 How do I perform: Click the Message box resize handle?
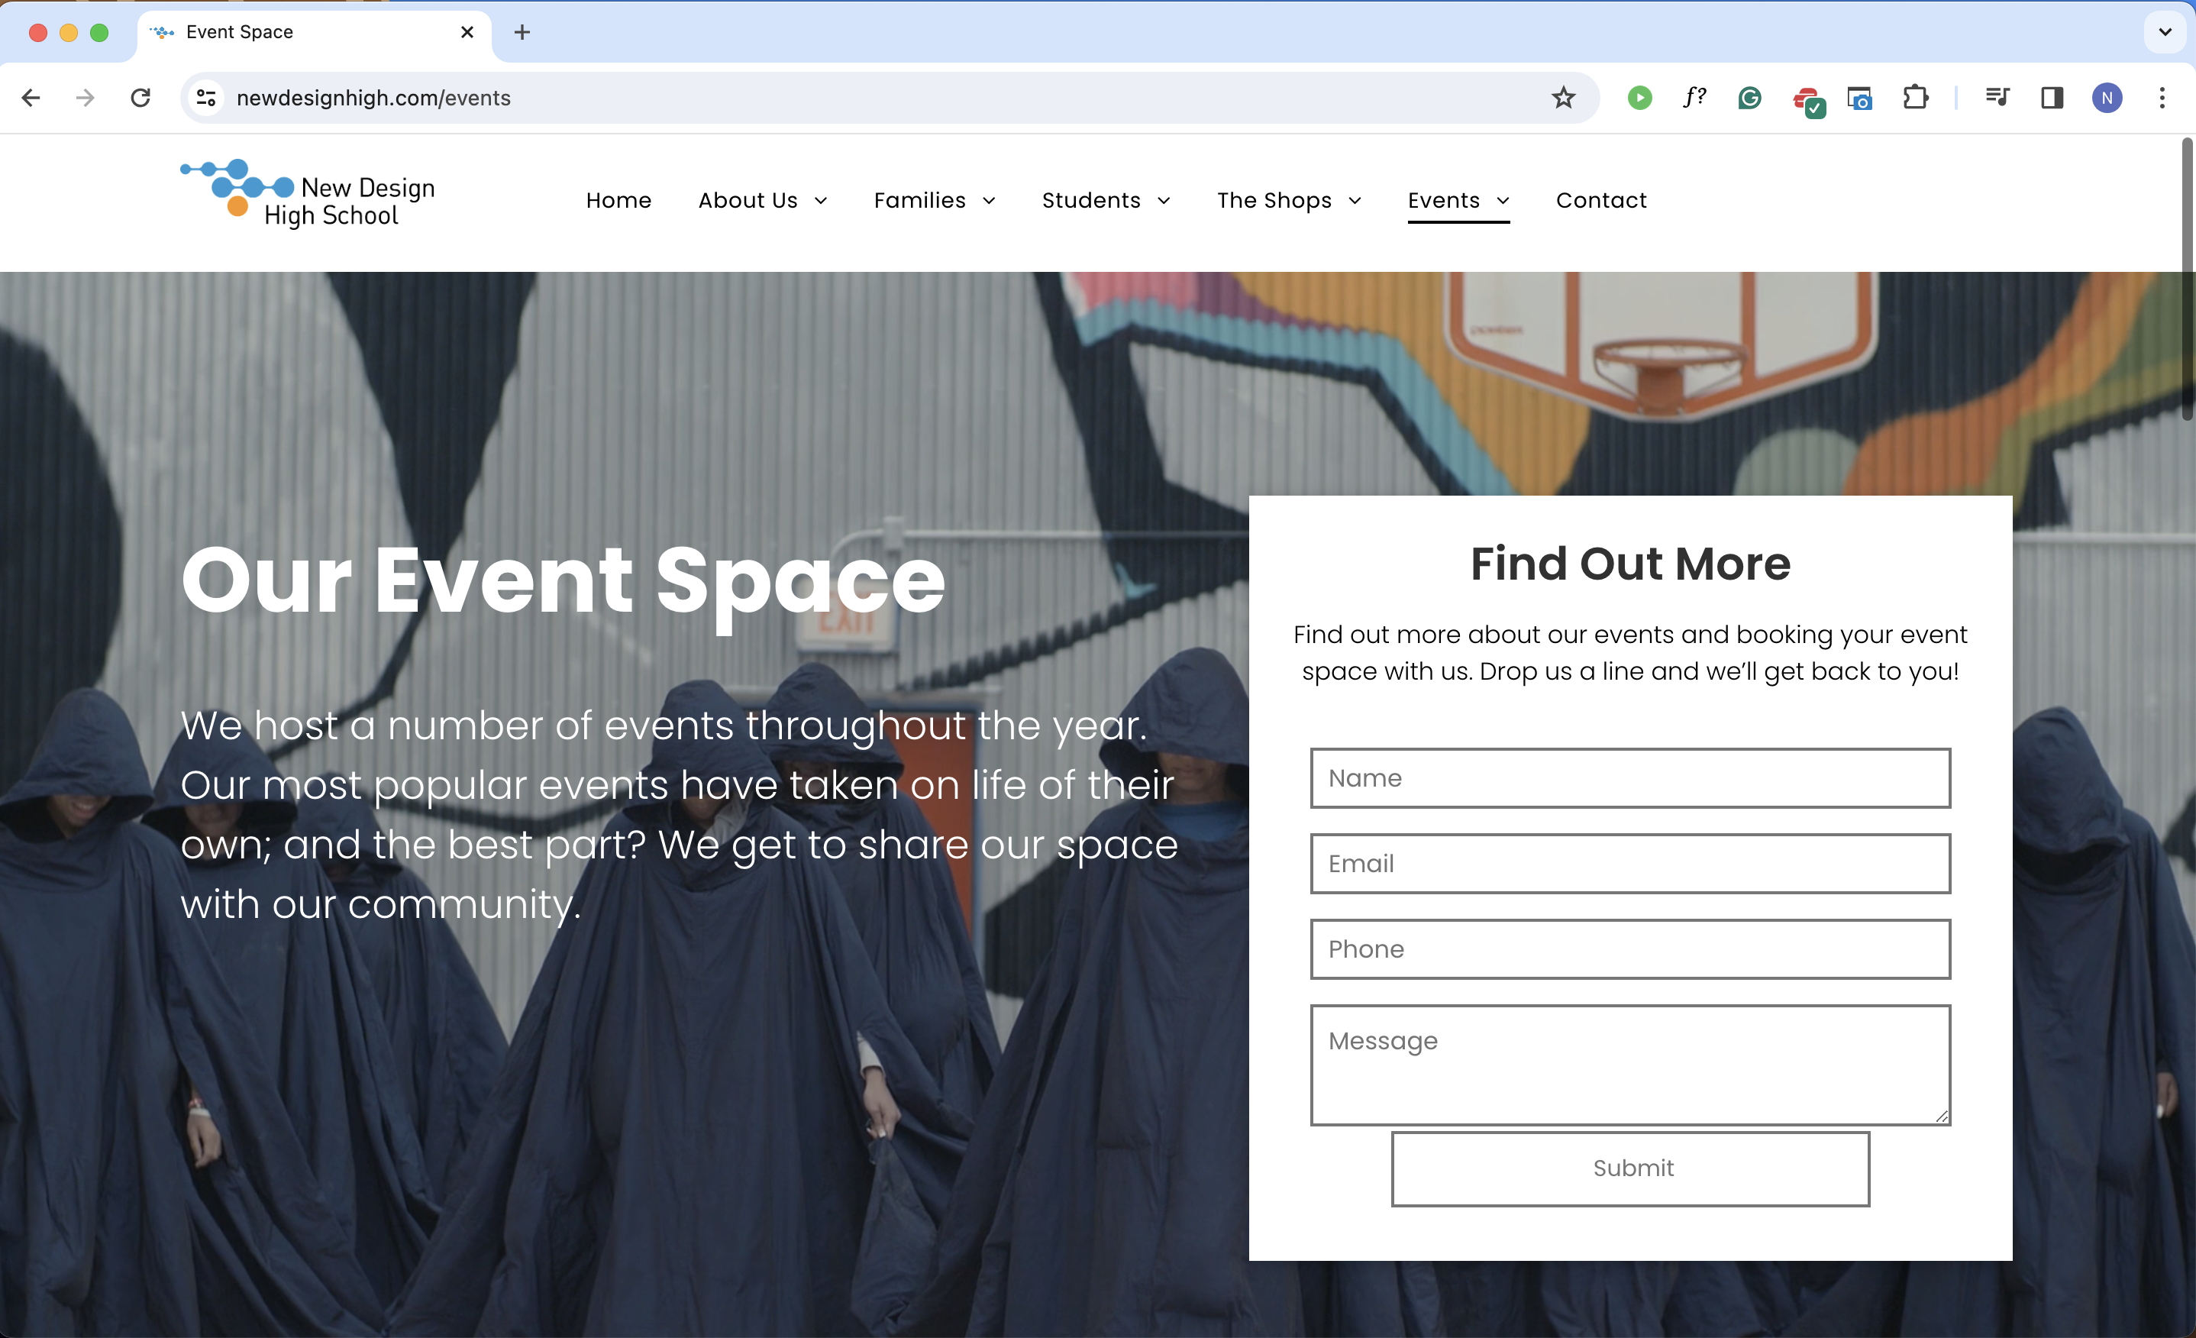pyautogui.click(x=1941, y=1116)
